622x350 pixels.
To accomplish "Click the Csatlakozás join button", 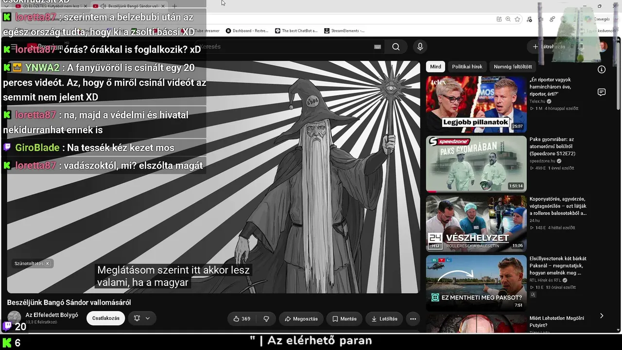I will tap(106, 318).
